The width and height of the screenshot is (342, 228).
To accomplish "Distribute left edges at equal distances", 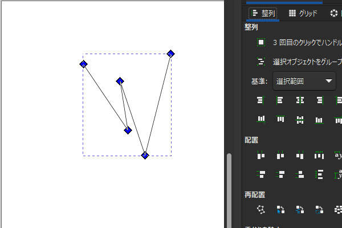I will tap(260, 155).
